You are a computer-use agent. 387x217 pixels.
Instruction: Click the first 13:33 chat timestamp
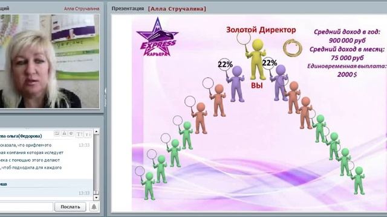[84, 145]
